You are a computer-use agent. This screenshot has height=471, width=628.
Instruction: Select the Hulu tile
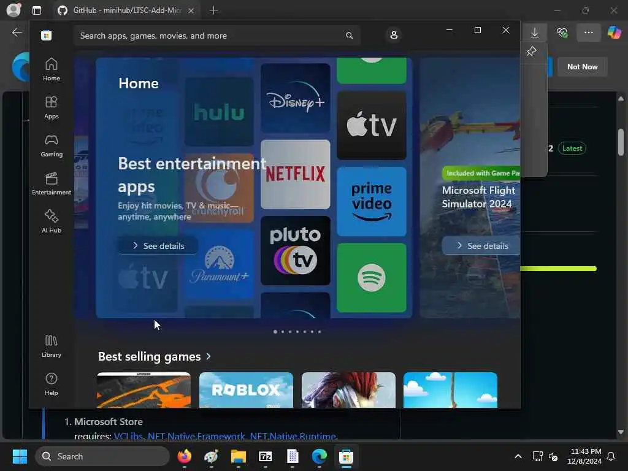tap(219, 112)
